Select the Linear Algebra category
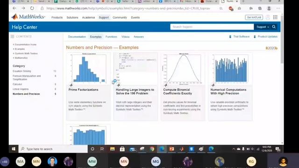 click(x=21, y=89)
